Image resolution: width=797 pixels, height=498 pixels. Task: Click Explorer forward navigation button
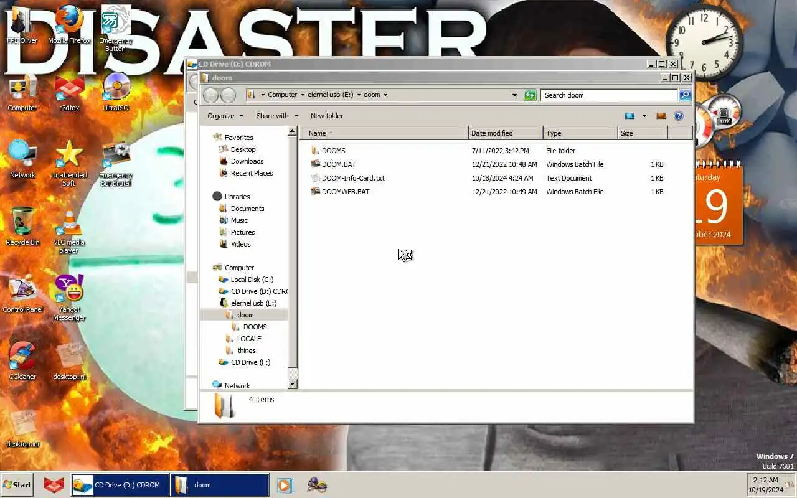click(x=228, y=95)
